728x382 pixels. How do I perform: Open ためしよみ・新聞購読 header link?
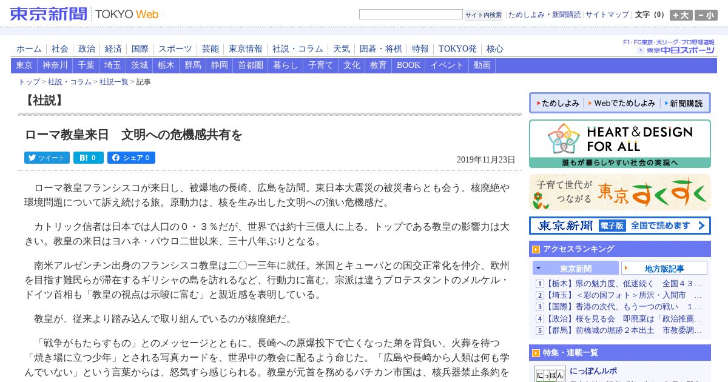544,15
